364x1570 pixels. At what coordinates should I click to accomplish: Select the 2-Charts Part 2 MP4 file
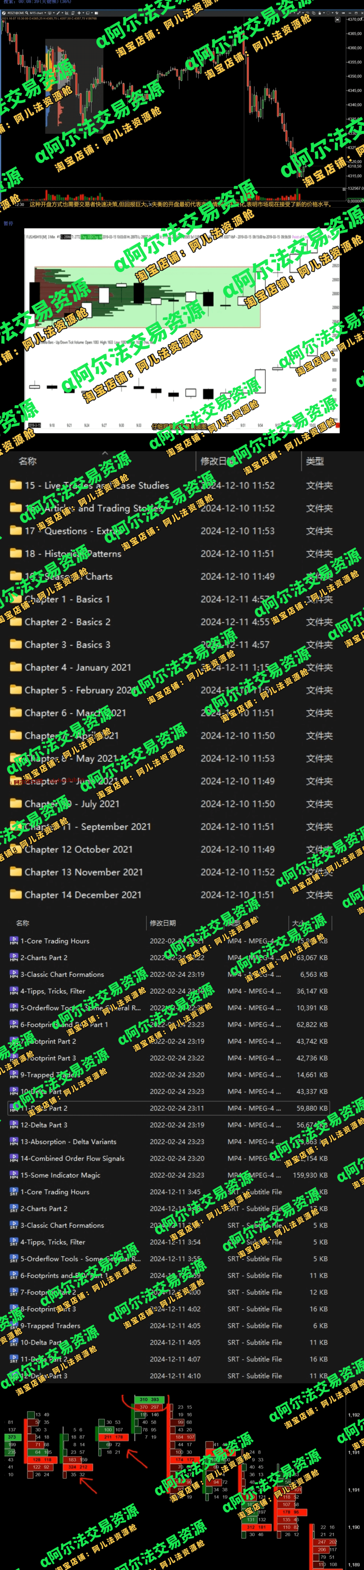44,957
